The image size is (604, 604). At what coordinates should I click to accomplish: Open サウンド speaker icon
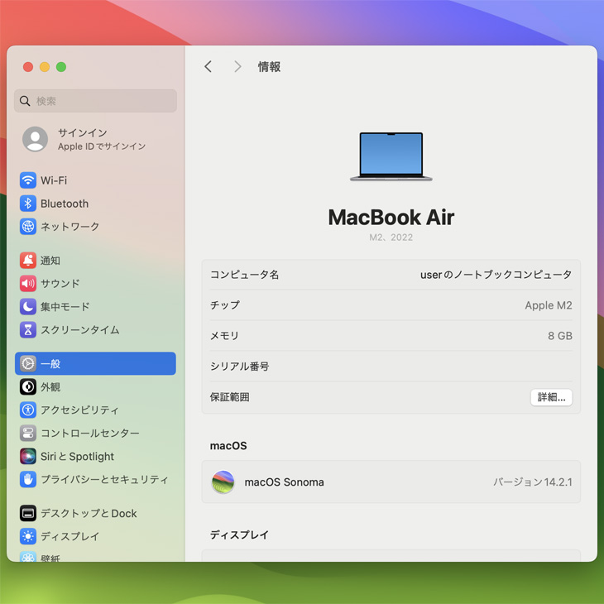pyautogui.click(x=28, y=284)
